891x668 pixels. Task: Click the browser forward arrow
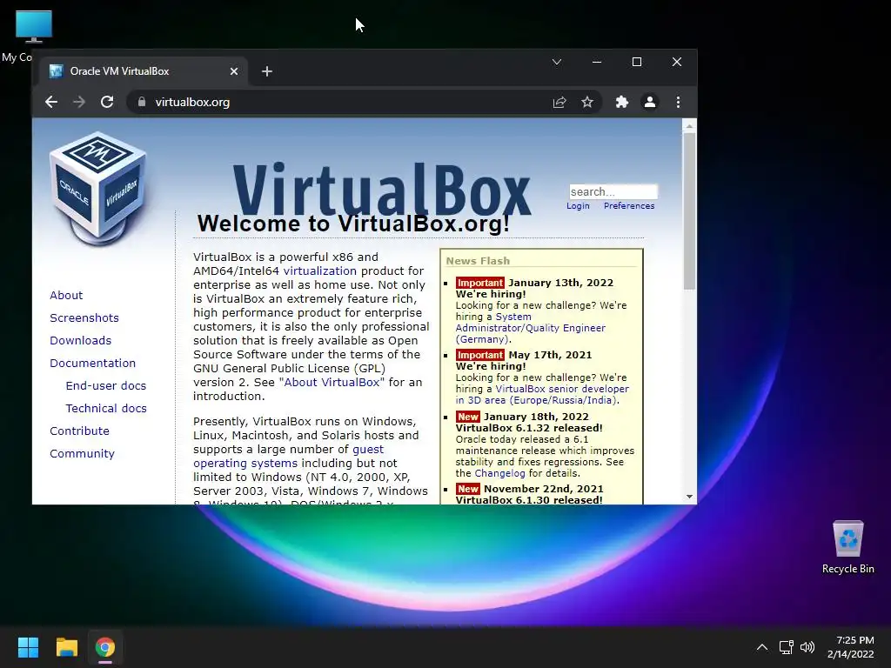(79, 103)
